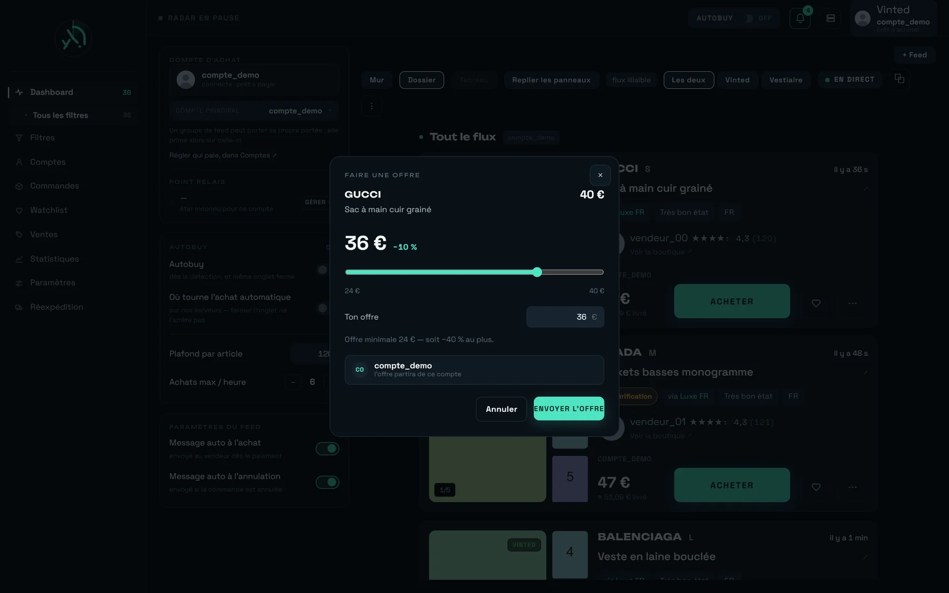Select the Vestiaire source filter
This screenshot has height=593, width=949.
[786, 80]
